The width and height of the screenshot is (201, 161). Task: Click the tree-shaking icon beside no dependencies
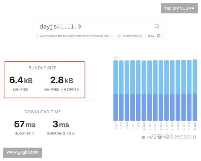pyautogui.click(x=119, y=36)
